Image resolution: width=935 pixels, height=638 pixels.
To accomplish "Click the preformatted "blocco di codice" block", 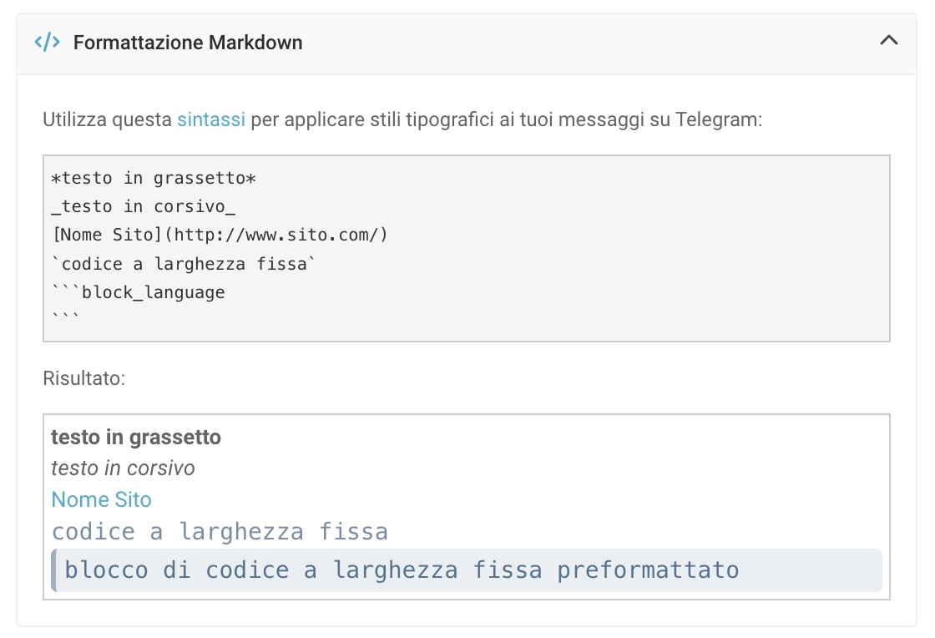I will pyautogui.click(x=402, y=570).
